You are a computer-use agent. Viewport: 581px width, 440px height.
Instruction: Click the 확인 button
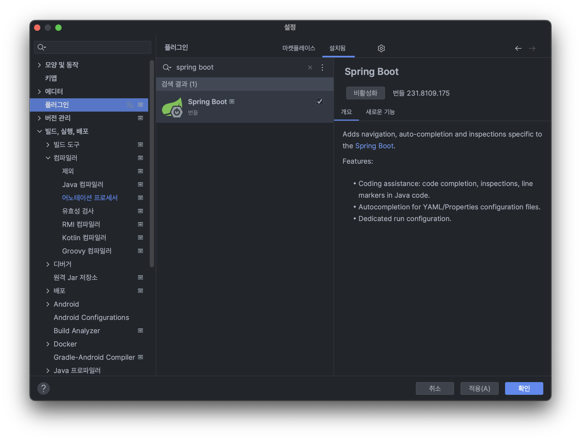click(524, 388)
